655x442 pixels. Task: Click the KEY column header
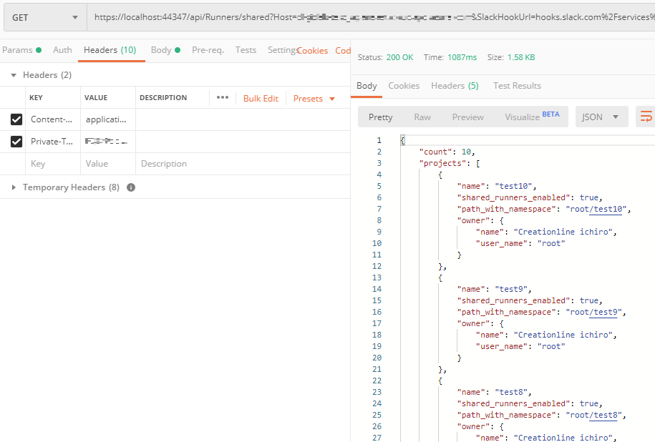click(36, 98)
